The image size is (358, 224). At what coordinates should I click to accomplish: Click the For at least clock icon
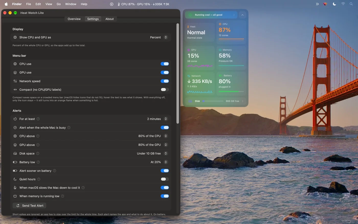coord(15,119)
